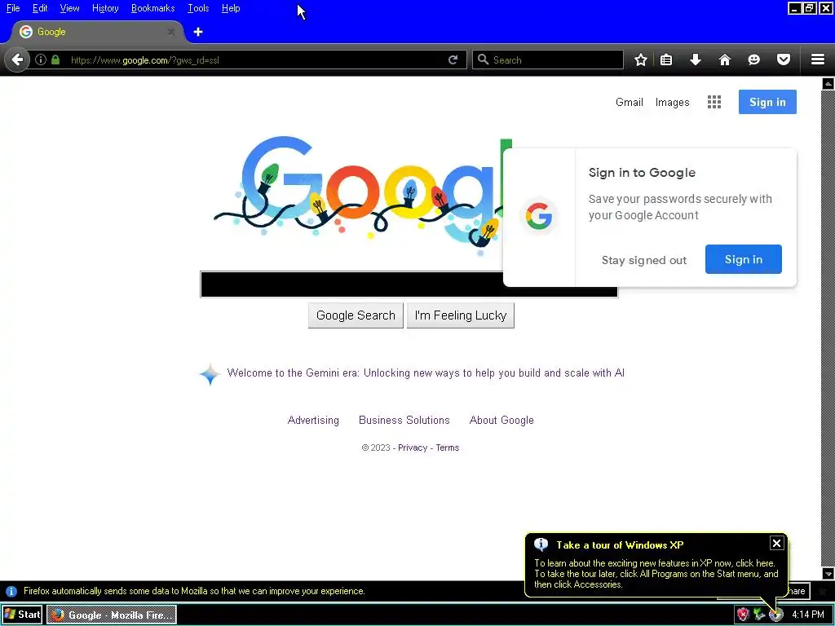Open the Google apps grid
The image size is (835, 626).
click(x=714, y=102)
